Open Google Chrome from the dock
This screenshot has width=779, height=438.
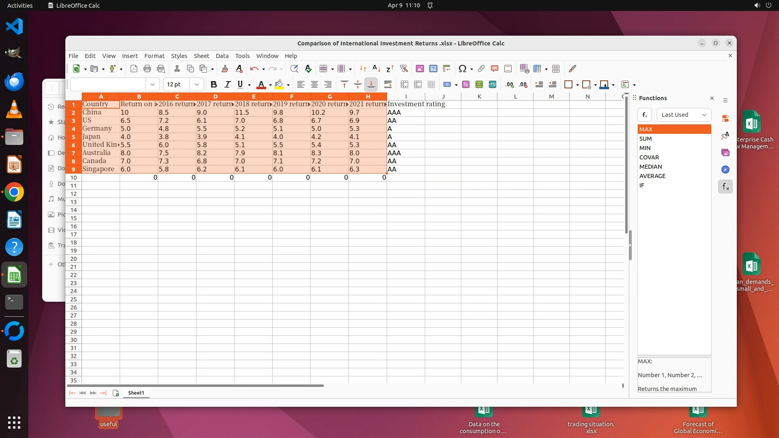14,192
